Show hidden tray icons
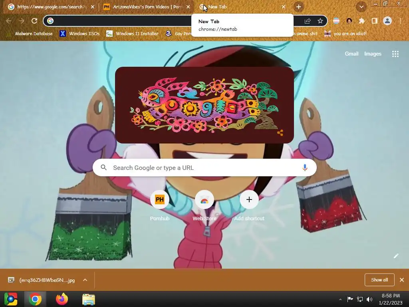The height and width of the screenshot is (307, 409). click(x=340, y=299)
